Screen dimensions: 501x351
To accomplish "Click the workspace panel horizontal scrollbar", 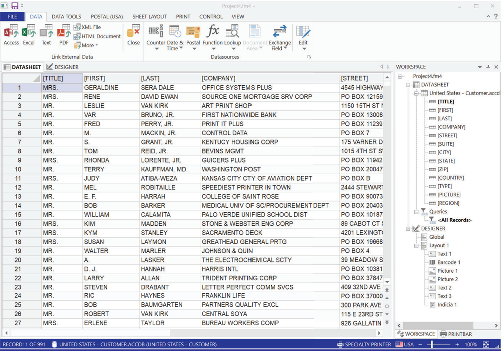I will (x=438, y=326).
